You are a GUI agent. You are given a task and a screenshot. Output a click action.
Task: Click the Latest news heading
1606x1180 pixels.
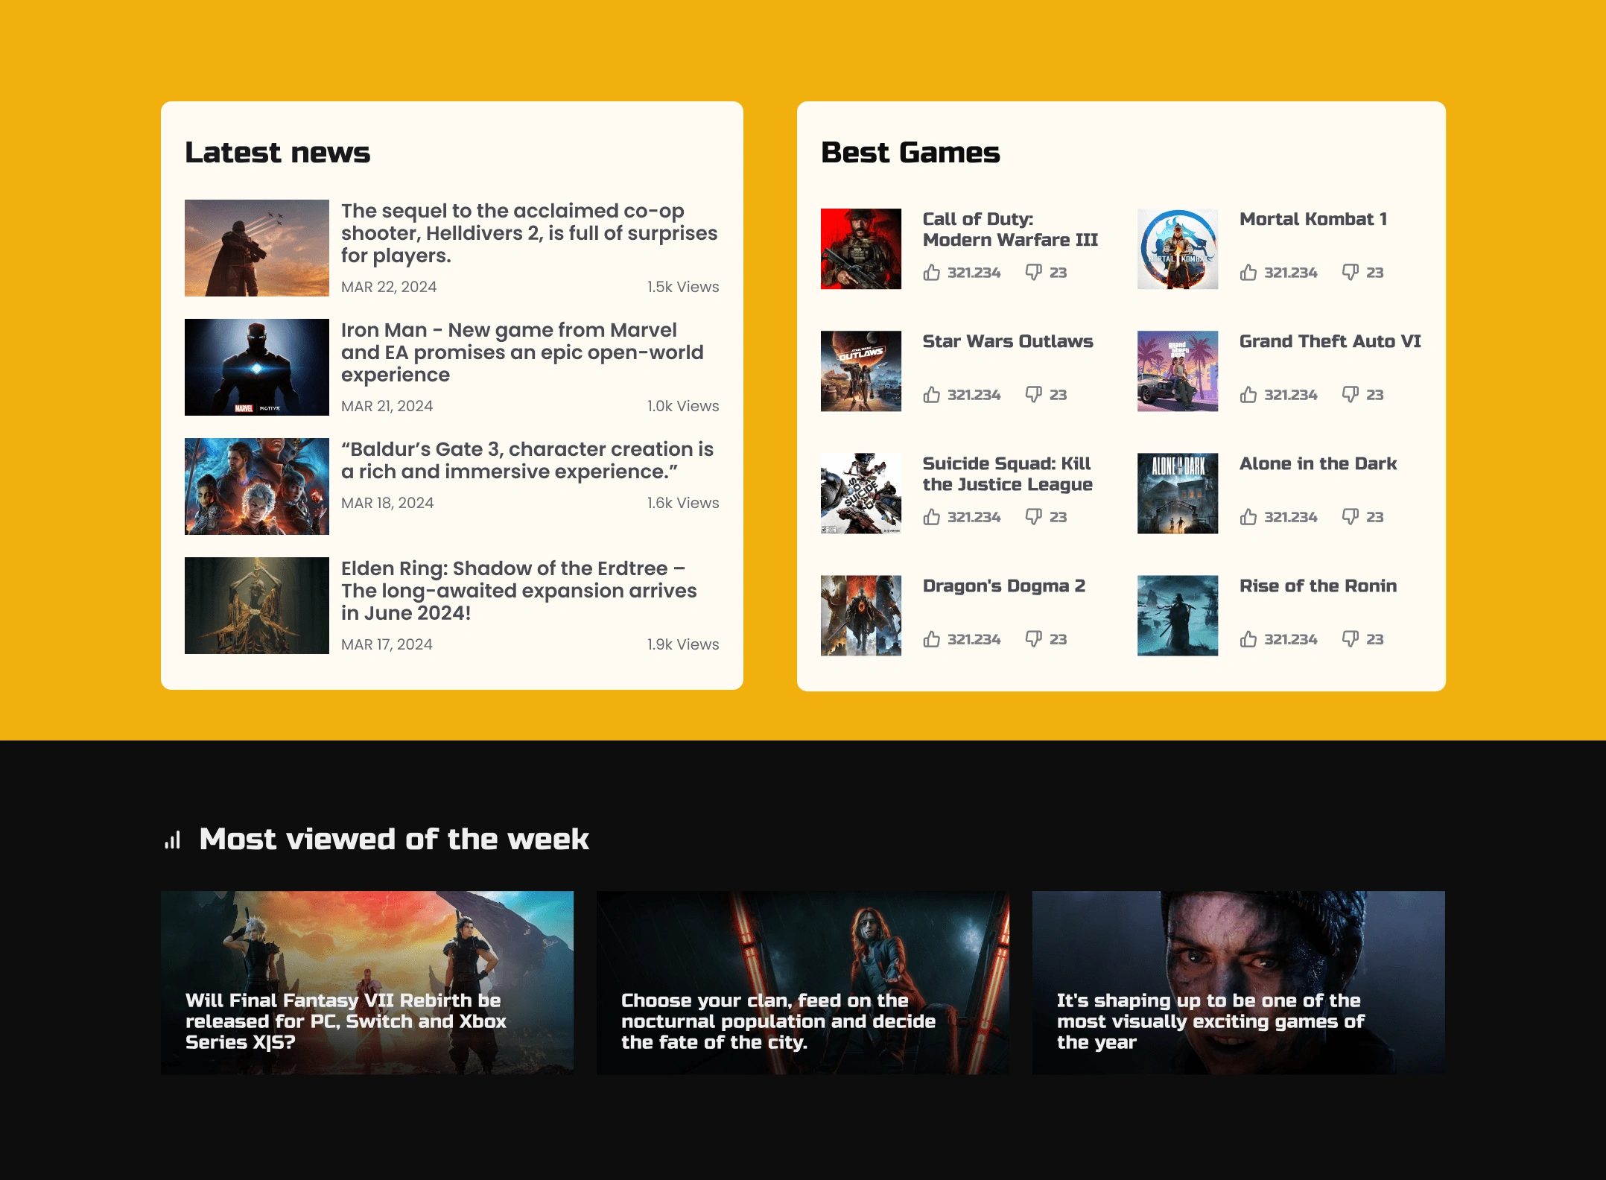278,152
